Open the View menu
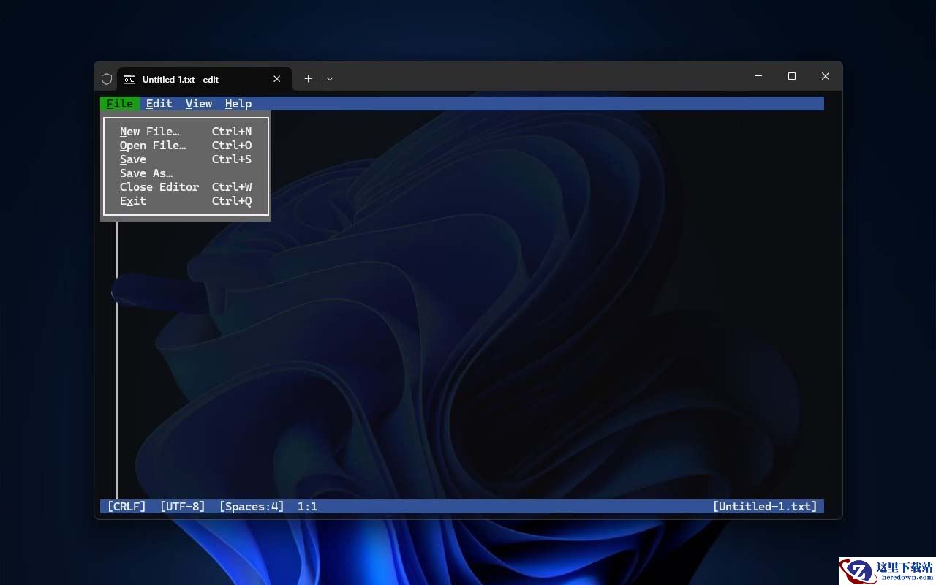The width and height of the screenshot is (936, 585). (x=199, y=104)
